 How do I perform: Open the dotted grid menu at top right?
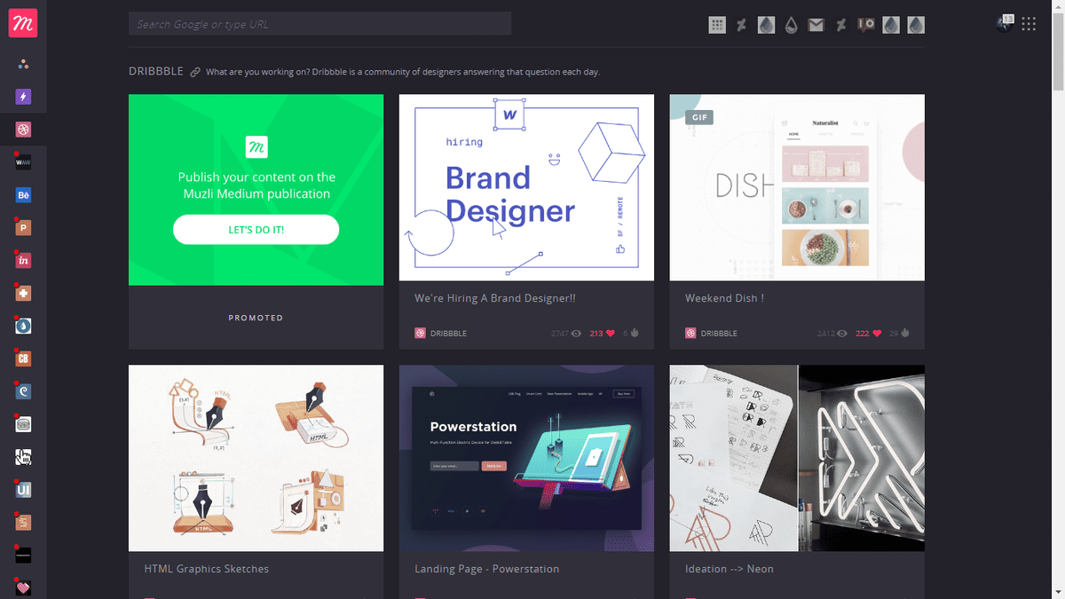click(1029, 25)
